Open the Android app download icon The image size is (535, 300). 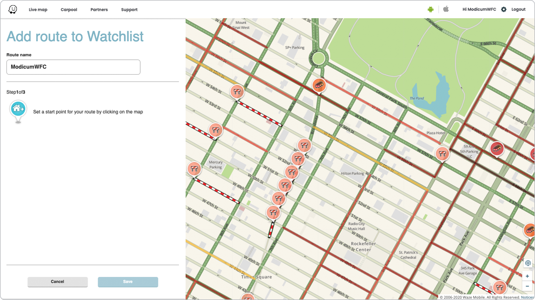[431, 9]
